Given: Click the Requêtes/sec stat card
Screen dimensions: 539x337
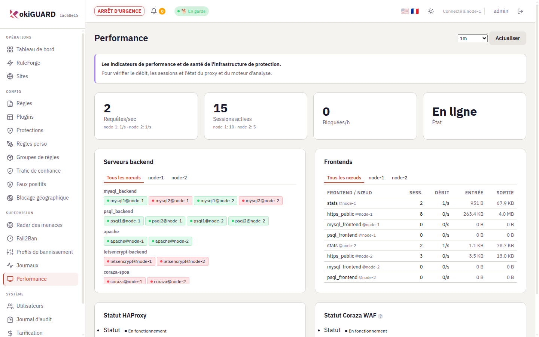Looking at the screenshot, I should point(146,116).
